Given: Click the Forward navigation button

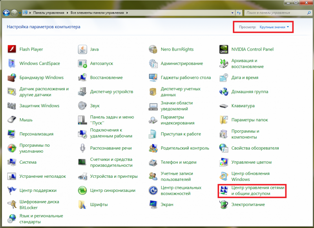Looking at the screenshot, I should pyautogui.click(x=14, y=13).
